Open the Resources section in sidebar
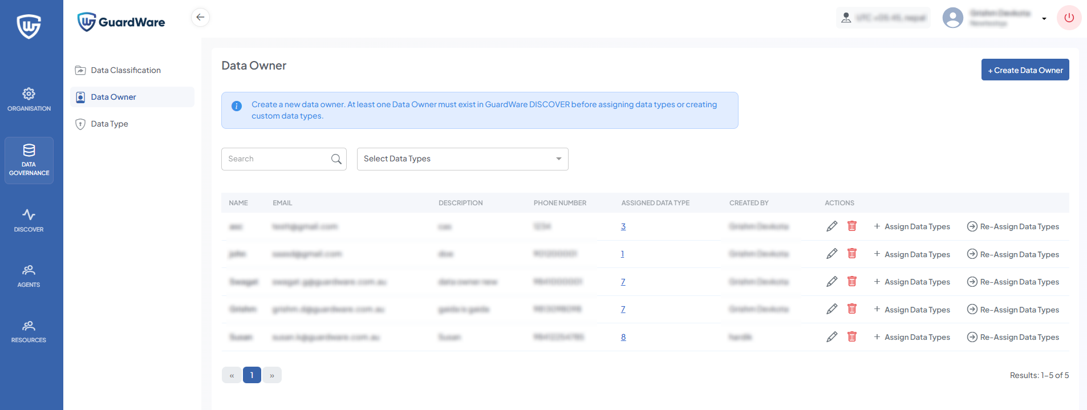The height and width of the screenshot is (410, 1087). click(x=29, y=331)
